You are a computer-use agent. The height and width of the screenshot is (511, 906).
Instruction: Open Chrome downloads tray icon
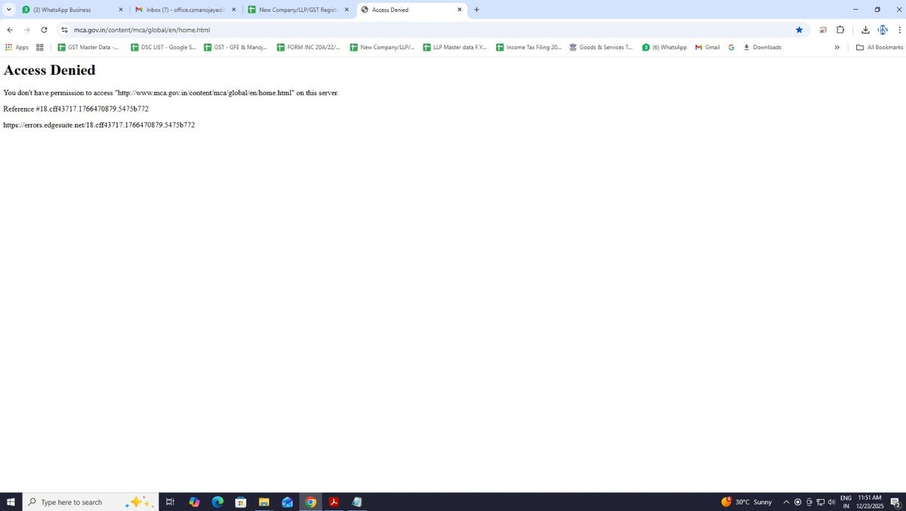tap(865, 29)
